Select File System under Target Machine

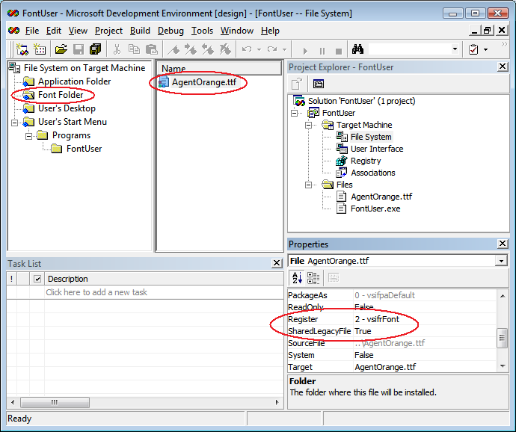click(x=371, y=137)
